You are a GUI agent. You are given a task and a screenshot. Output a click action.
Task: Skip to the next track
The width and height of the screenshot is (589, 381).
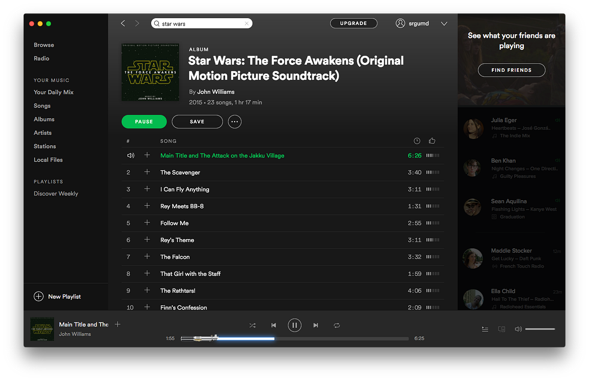point(316,325)
